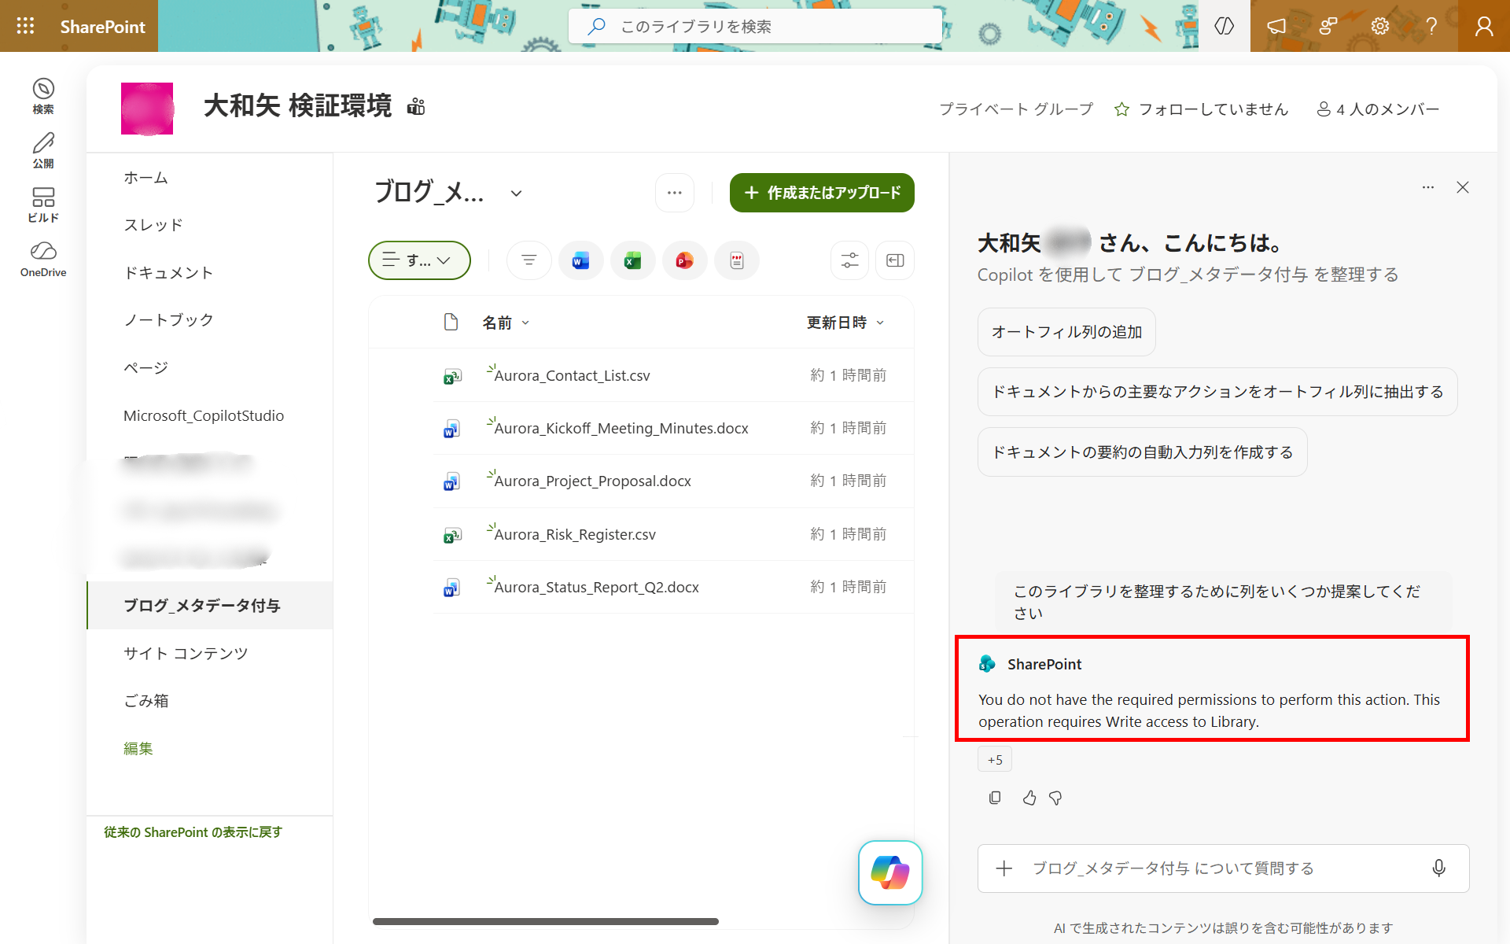Open the 検索 sidebar icon

click(x=43, y=96)
